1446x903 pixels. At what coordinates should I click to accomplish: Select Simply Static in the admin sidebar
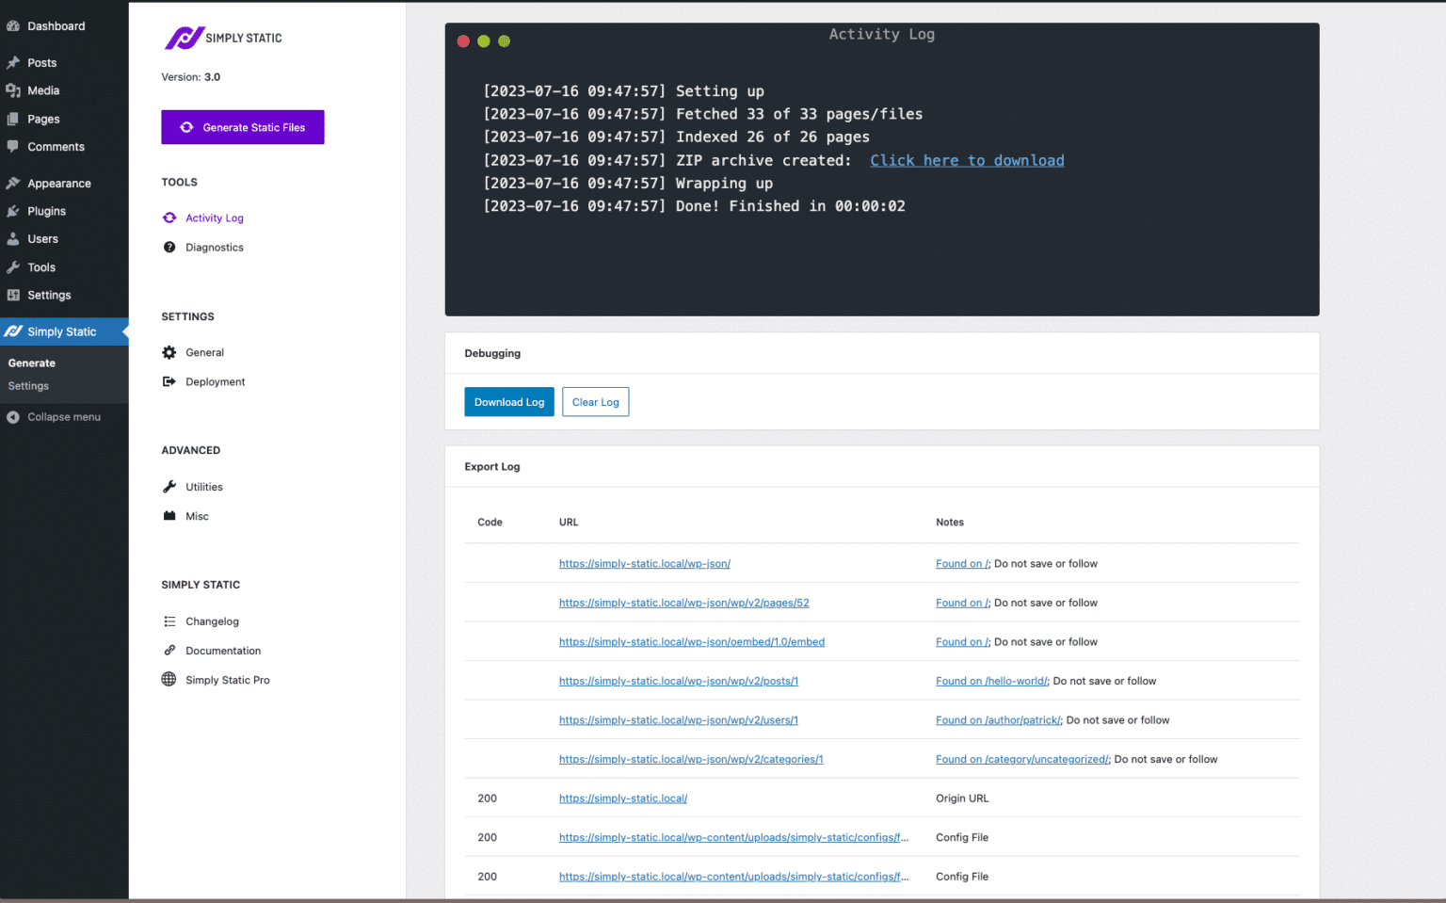[x=60, y=331]
